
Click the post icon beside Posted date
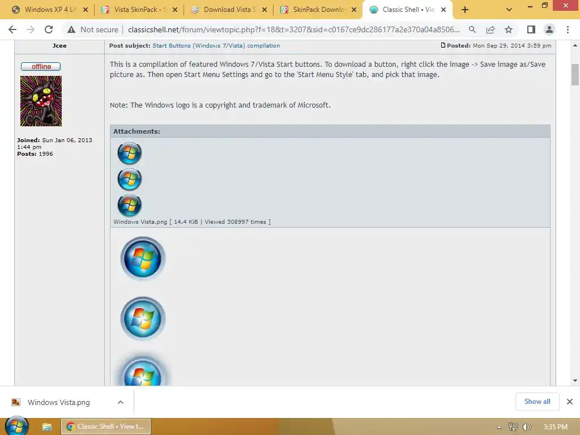click(x=443, y=45)
